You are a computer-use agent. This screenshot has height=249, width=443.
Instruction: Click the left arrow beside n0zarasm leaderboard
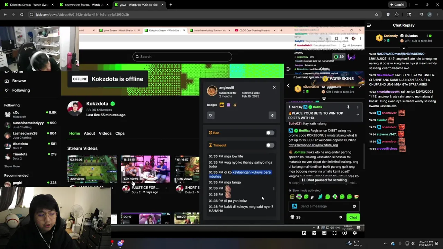click(288, 86)
